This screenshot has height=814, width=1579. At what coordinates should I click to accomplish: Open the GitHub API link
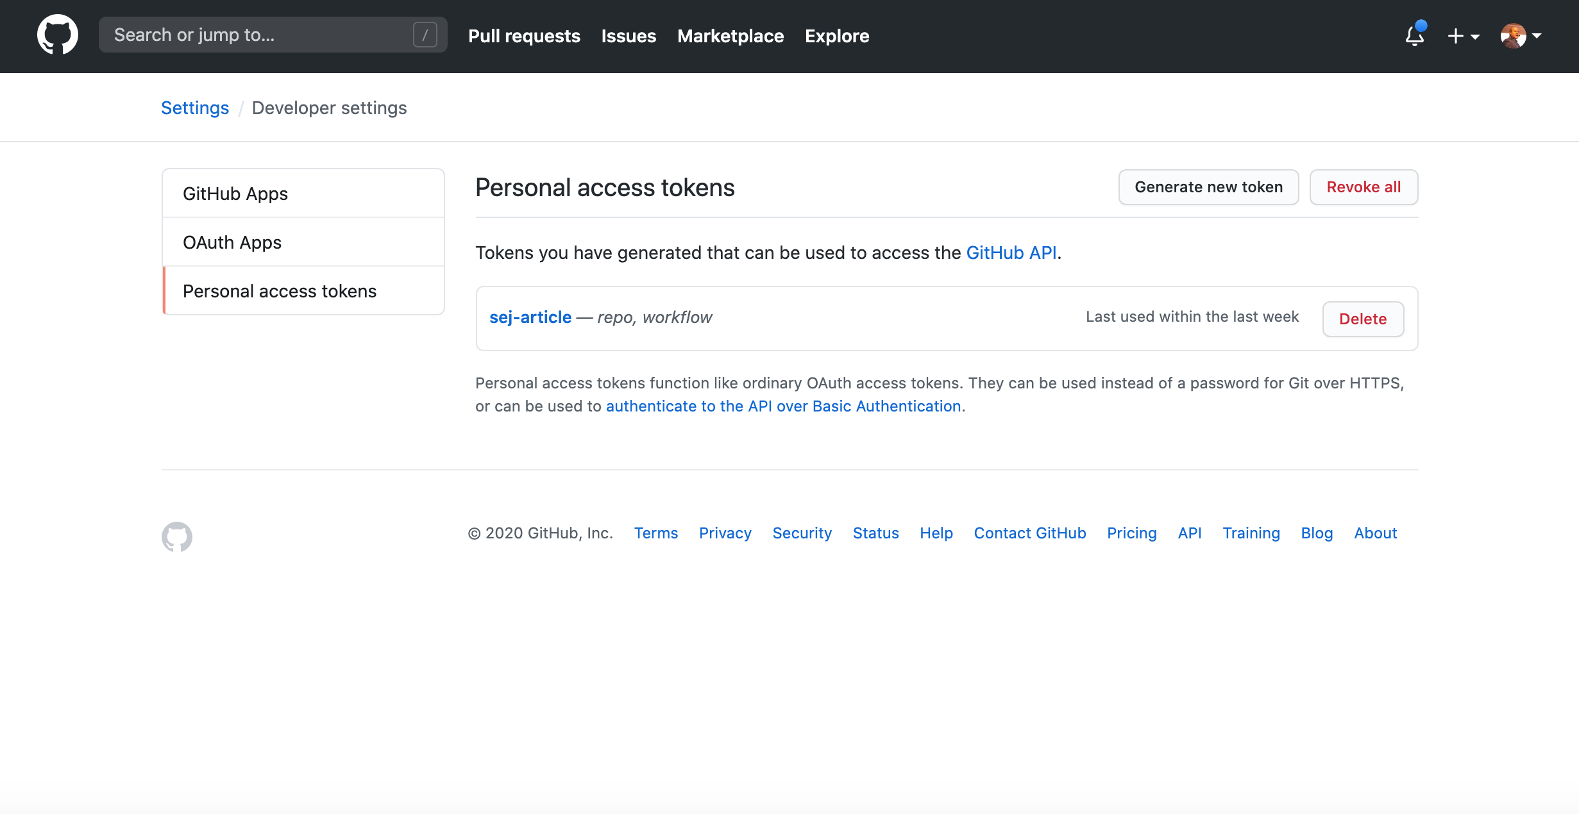tap(1011, 253)
